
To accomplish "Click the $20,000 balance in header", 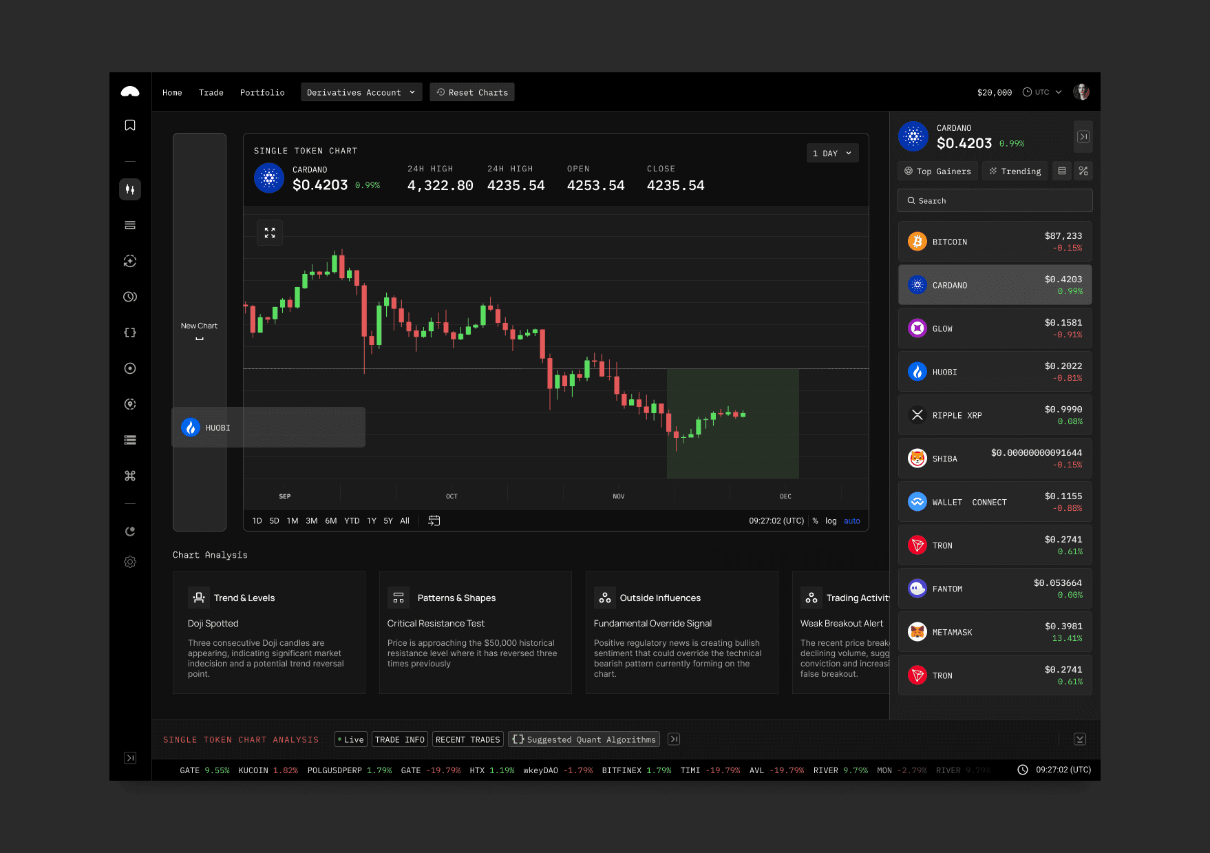I will coord(995,92).
